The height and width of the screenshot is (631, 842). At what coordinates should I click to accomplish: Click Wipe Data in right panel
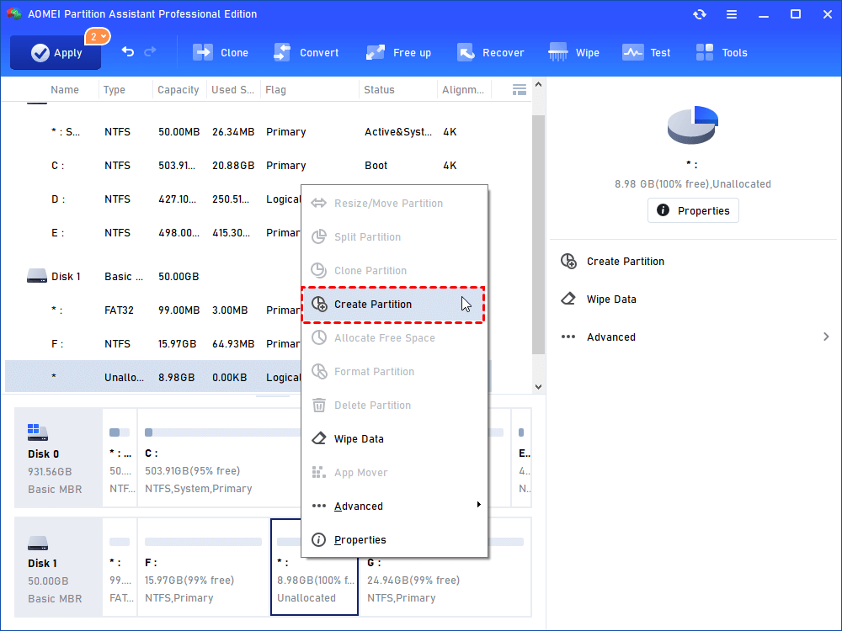pyautogui.click(x=611, y=300)
